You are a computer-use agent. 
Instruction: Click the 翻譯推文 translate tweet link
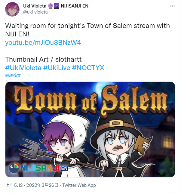tap(13, 75)
